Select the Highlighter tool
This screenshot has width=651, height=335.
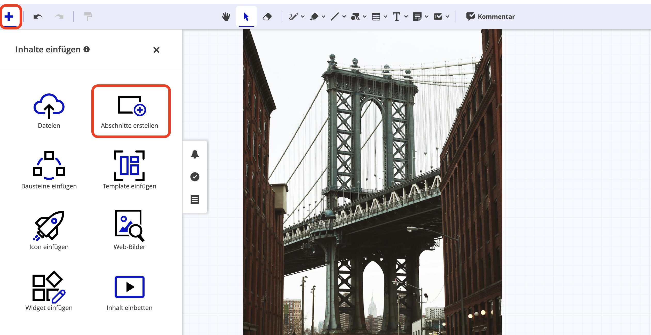315,17
